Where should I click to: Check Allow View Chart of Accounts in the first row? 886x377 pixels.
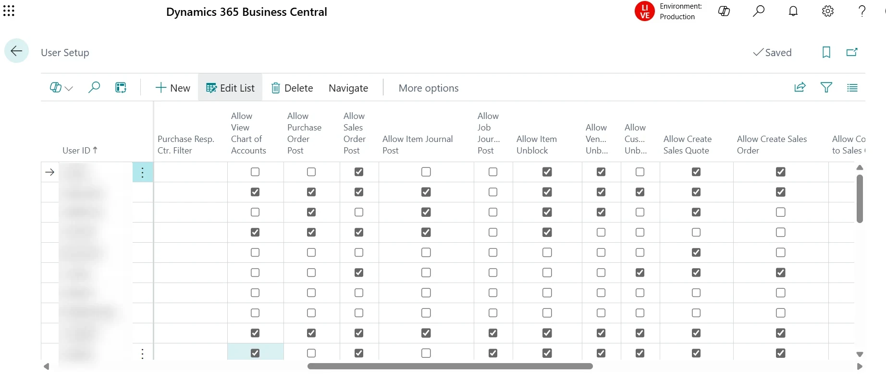coord(255,172)
